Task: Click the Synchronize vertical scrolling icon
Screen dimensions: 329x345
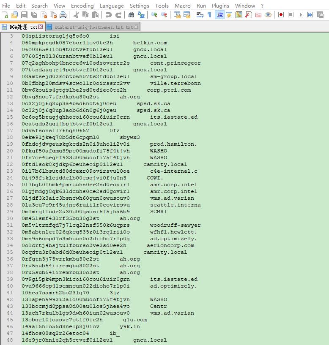Action: [x=177, y=15]
